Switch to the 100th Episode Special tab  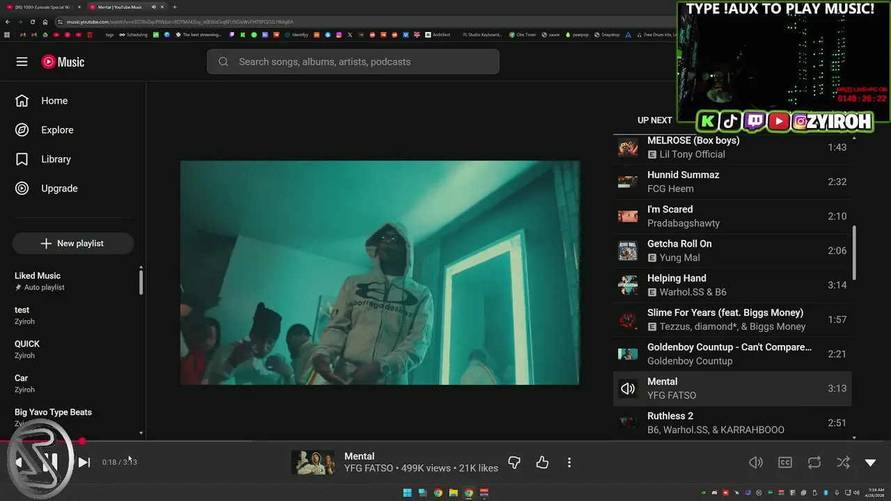click(x=43, y=7)
